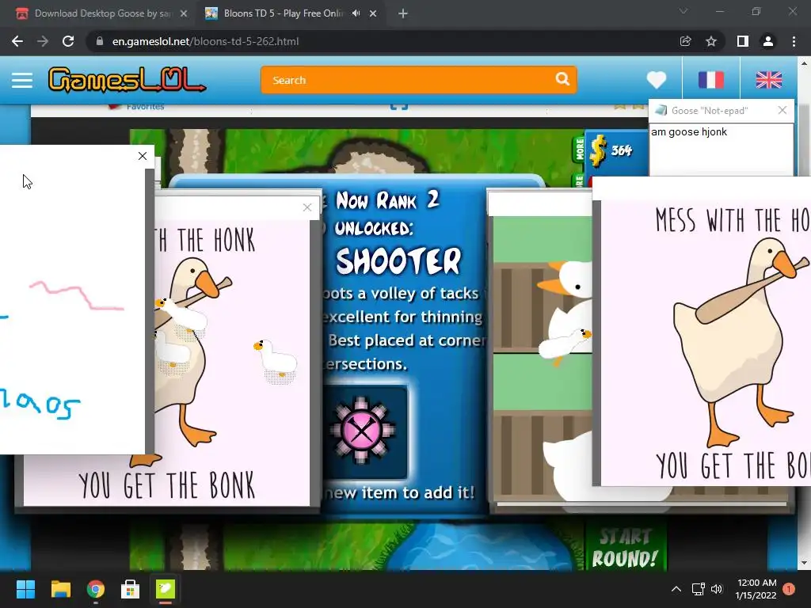This screenshot has height=608, width=811.
Task: Reload the Bloons TD 5 page
Action: (x=68, y=41)
